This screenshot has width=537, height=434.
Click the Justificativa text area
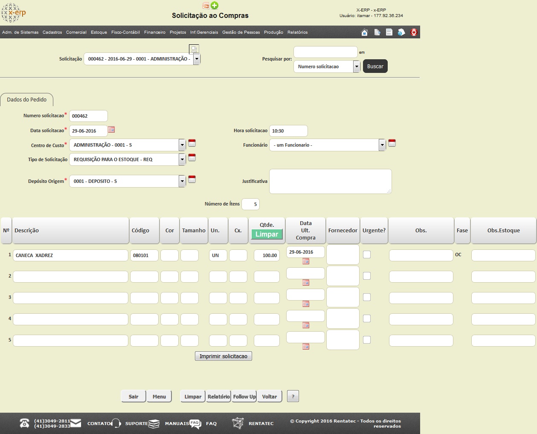[x=331, y=181]
